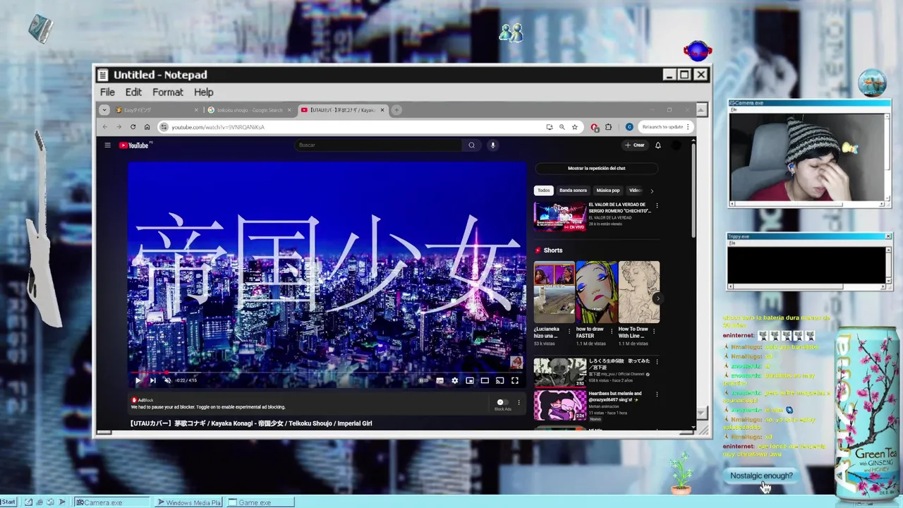Open Notepad File menu

tap(107, 92)
